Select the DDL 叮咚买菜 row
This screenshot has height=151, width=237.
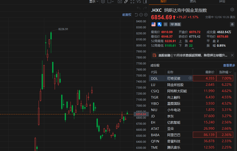coord(191,78)
